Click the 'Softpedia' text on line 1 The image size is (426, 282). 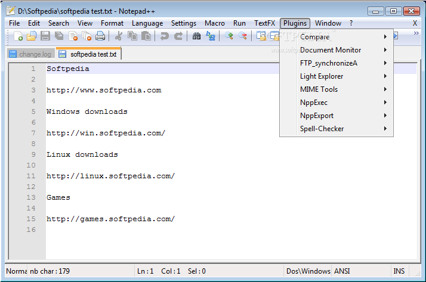(x=68, y=69)
